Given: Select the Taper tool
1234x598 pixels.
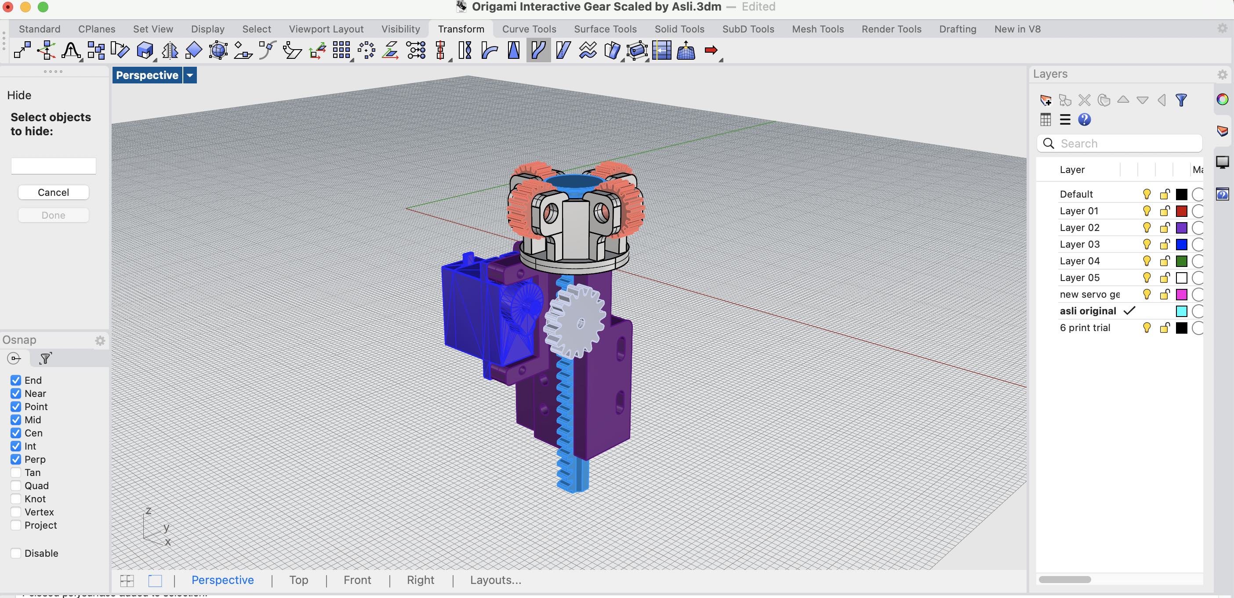Looking at the screenshot, I should (514, 50).
